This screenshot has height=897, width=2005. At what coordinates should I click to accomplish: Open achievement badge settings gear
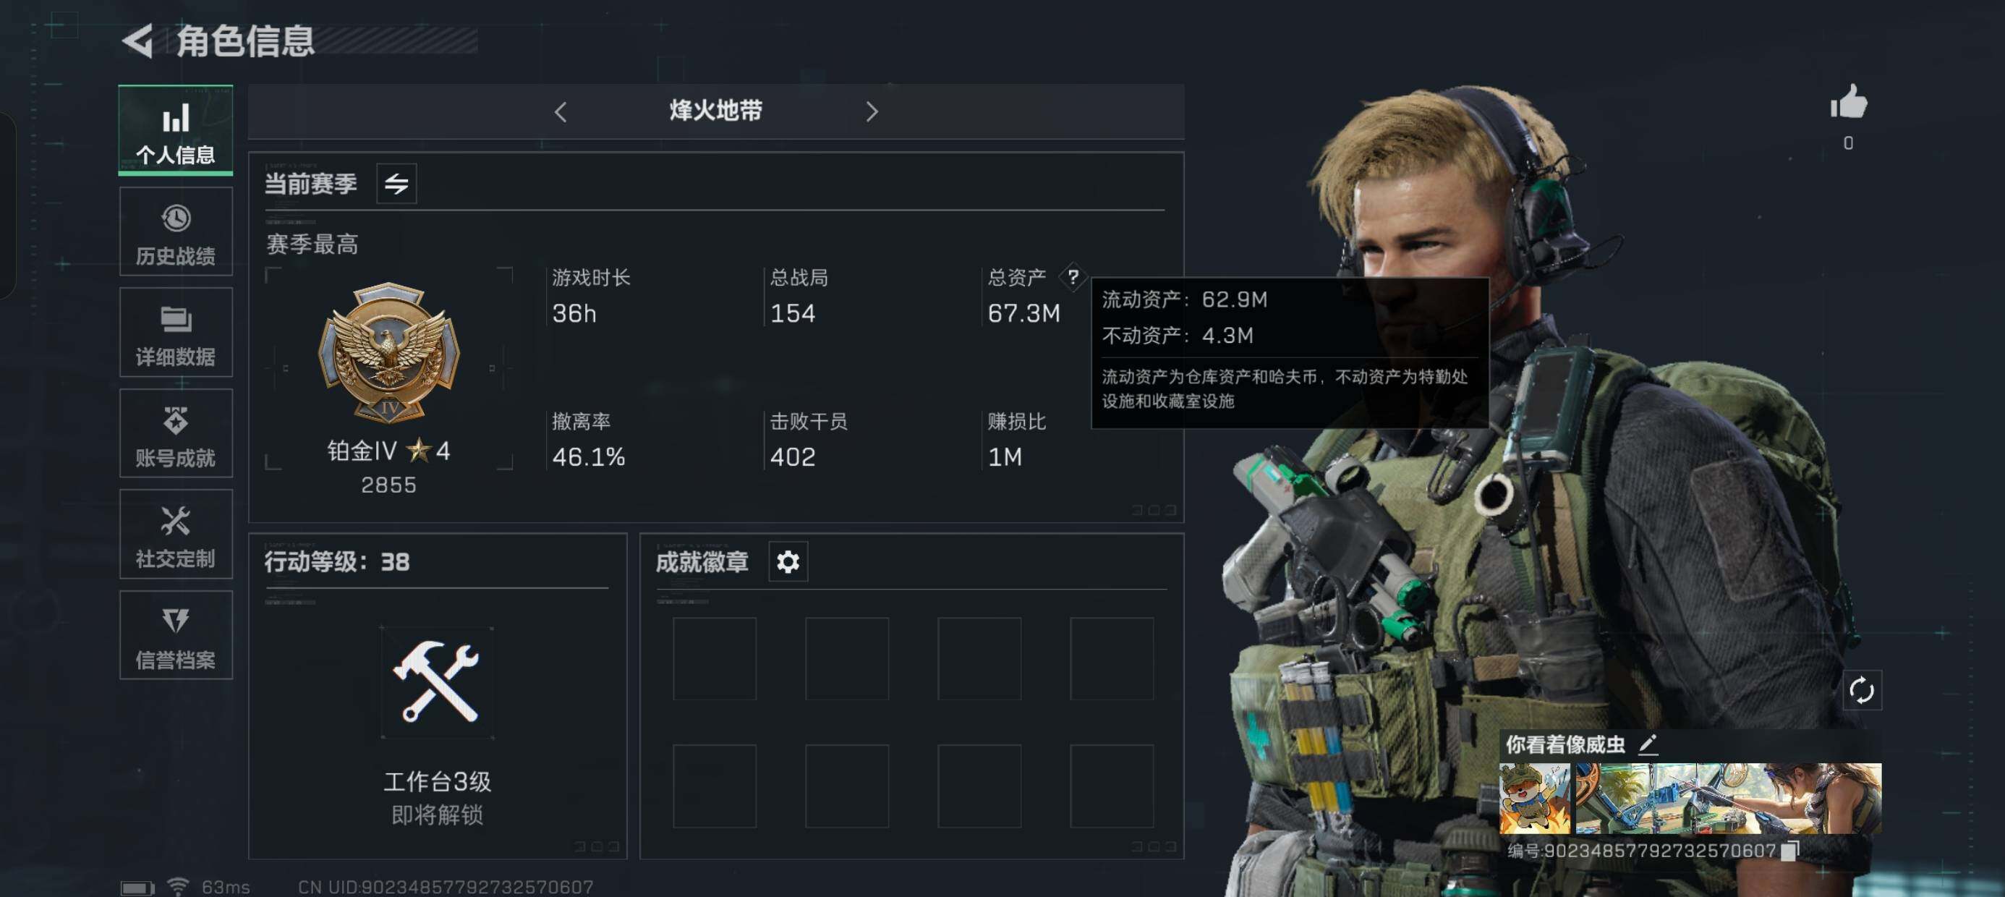pos(788,561)
